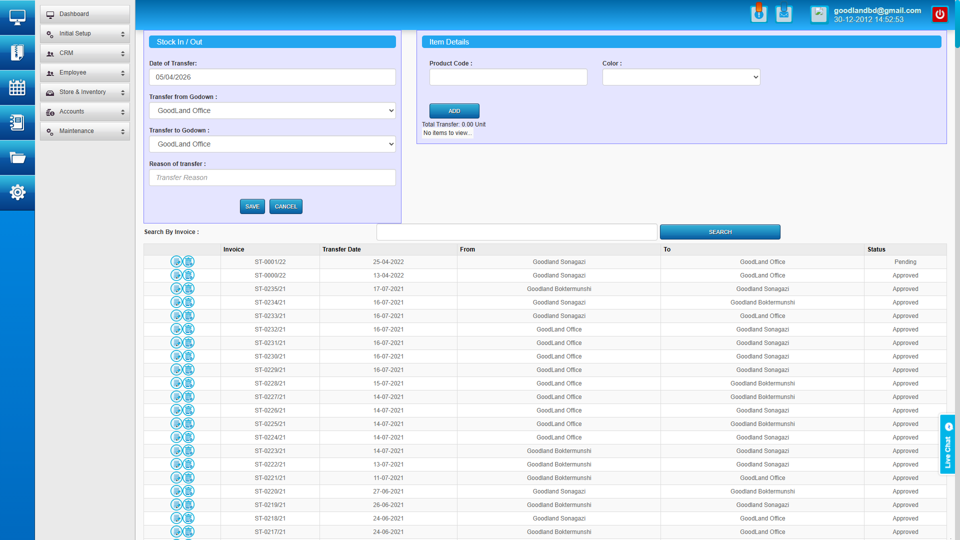This screenshot has height=540, width=960.
Task: Open the settings gear icon in sidebar
Action: coord(17,192)
